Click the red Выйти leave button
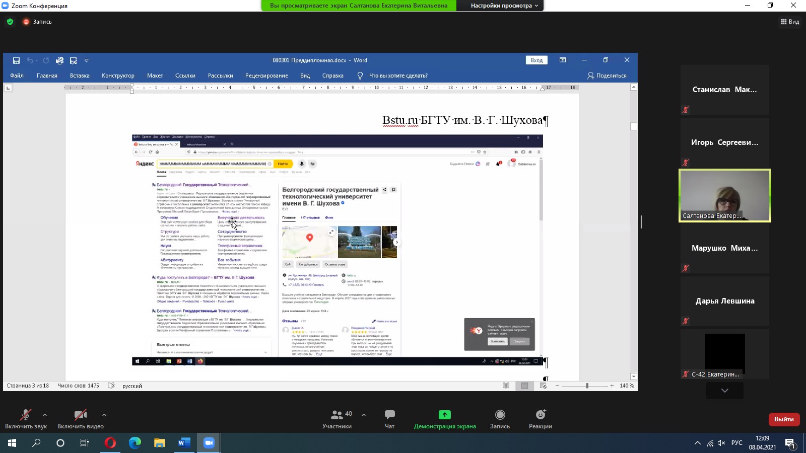 pos(784,419)
